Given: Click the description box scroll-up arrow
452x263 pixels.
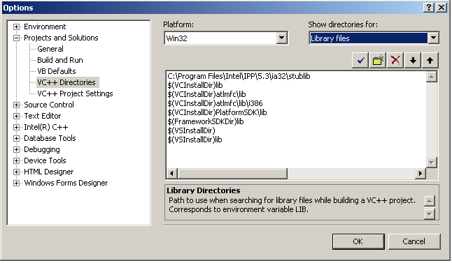Looking at the screenshot, I should click(x=430, y=201).
